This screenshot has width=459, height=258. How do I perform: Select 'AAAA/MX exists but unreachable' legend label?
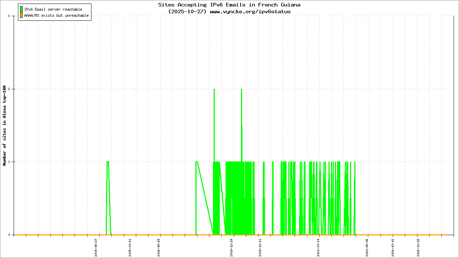[x=56, y=16]
